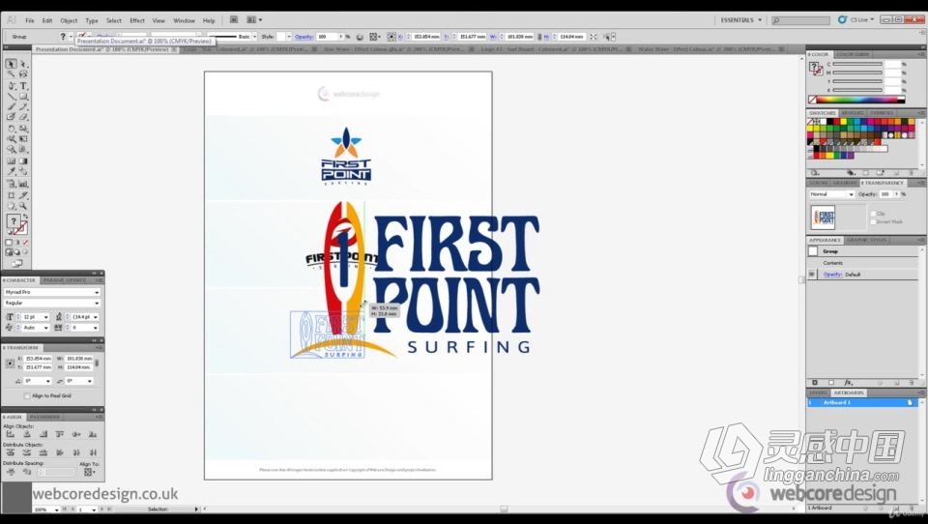Click the X position field in Transform

[x=38, y=359]
